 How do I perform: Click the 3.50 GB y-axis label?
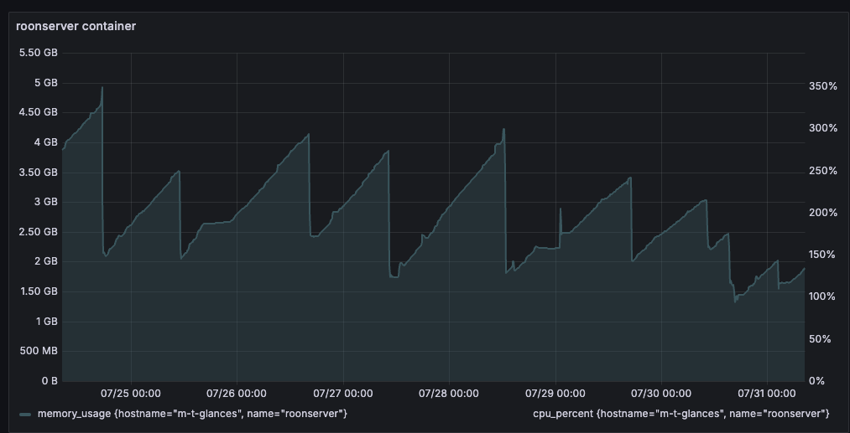(38, 173)
